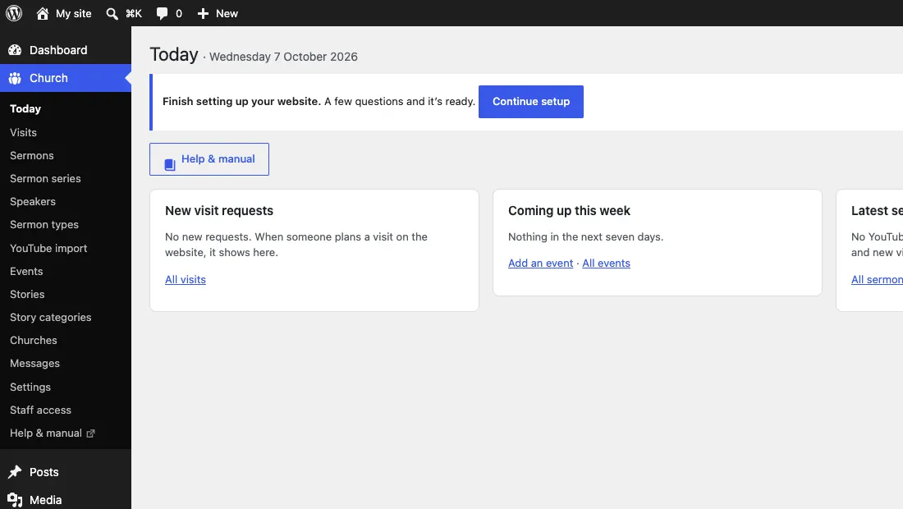Open the comments bubble icon
903x509 pixels.
[162, 14]
